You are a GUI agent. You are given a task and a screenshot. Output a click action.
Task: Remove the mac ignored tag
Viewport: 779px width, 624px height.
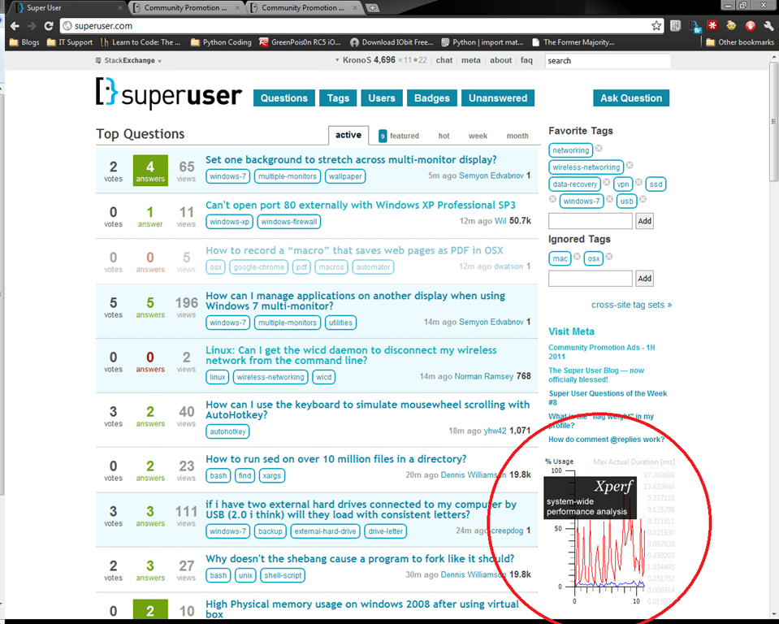(x=577, y=257)
